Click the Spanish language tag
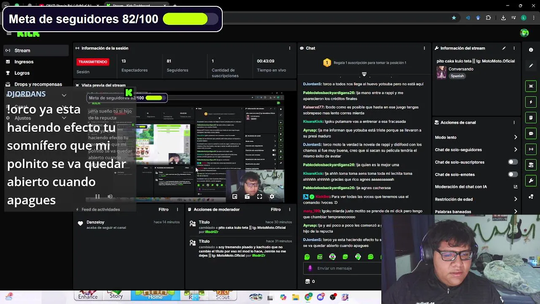The height and width of the screenshot is (304, 540). (457, 76)
